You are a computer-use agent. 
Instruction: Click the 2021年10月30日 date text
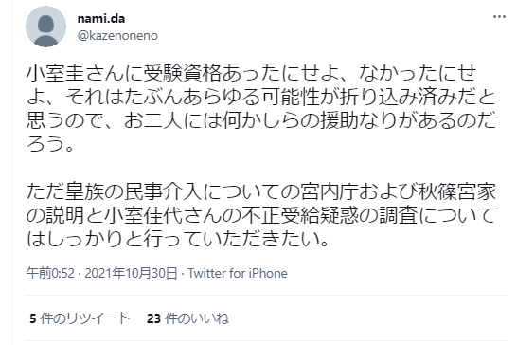click(x=132, y=273)
